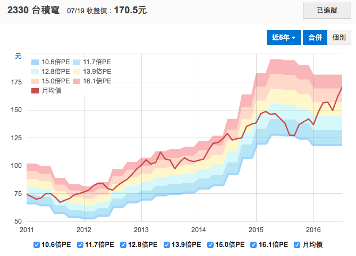Toggle the 11.7倍PE checkbox
Image resolution: width=356 pixels, height=256 pixels.
[80, 245]
